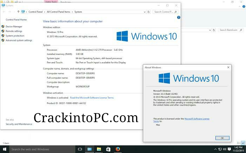246x153 pixels.
Task: Go to Control Panel Home
Action: point(16,20)
